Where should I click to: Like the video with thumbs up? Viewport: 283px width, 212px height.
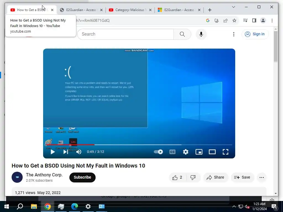click(x=177, y=177)
